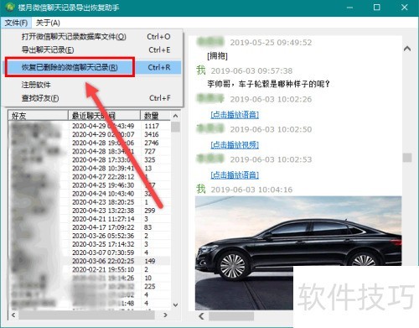Open the black car image in chat
This screenshot has width=419, height=328.
pyautogui.click(x=298, y=253)
